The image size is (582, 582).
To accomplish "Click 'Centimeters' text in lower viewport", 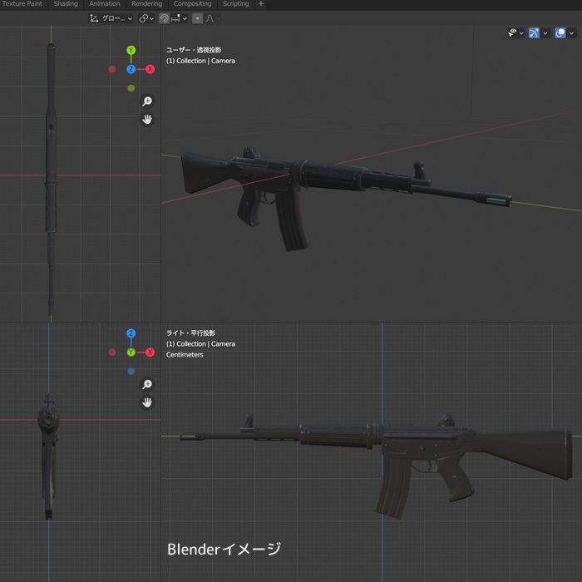I will pyautogui.click(x=185, y=355).
